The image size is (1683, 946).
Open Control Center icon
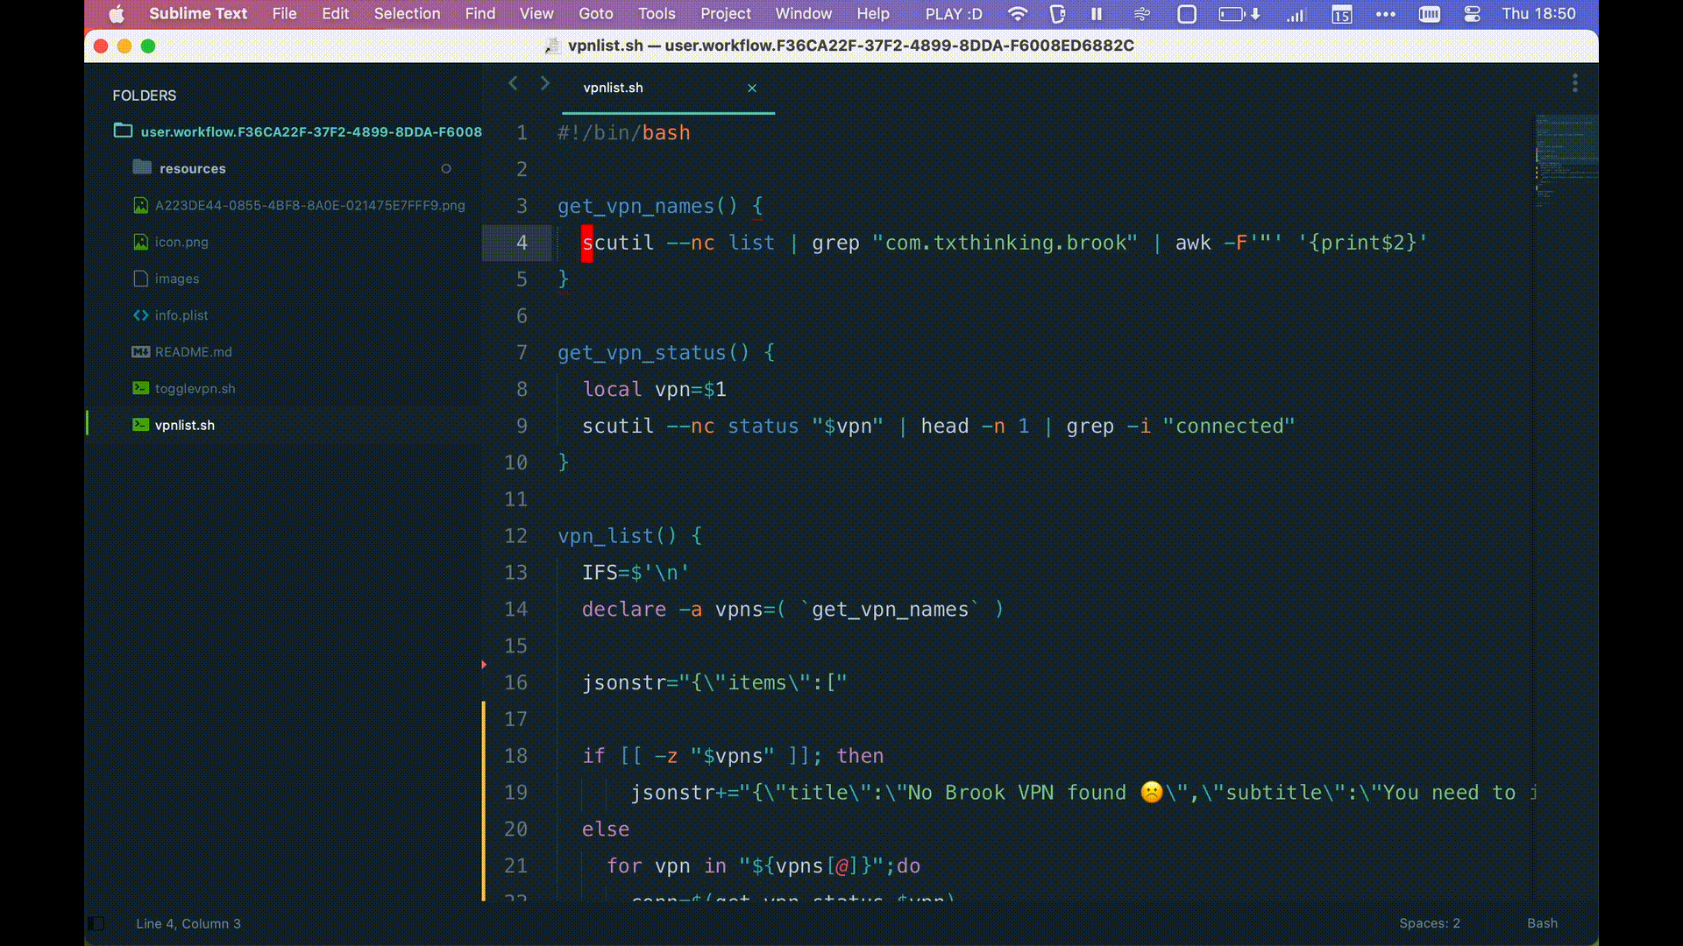tap(1473, 14)
